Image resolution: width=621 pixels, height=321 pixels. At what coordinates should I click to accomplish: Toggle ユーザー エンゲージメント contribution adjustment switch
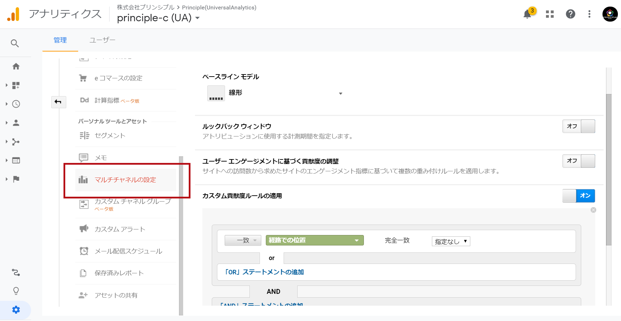(578, 161)
